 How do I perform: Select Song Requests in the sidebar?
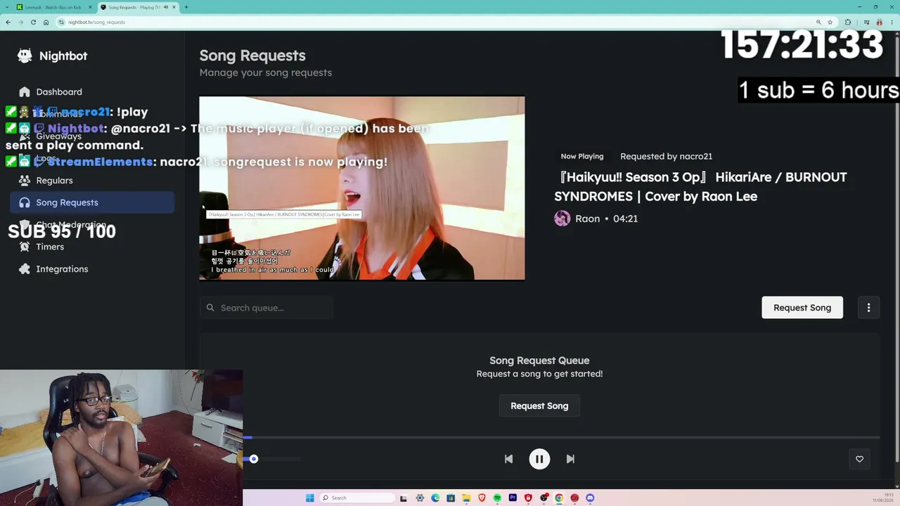point(92,202)
